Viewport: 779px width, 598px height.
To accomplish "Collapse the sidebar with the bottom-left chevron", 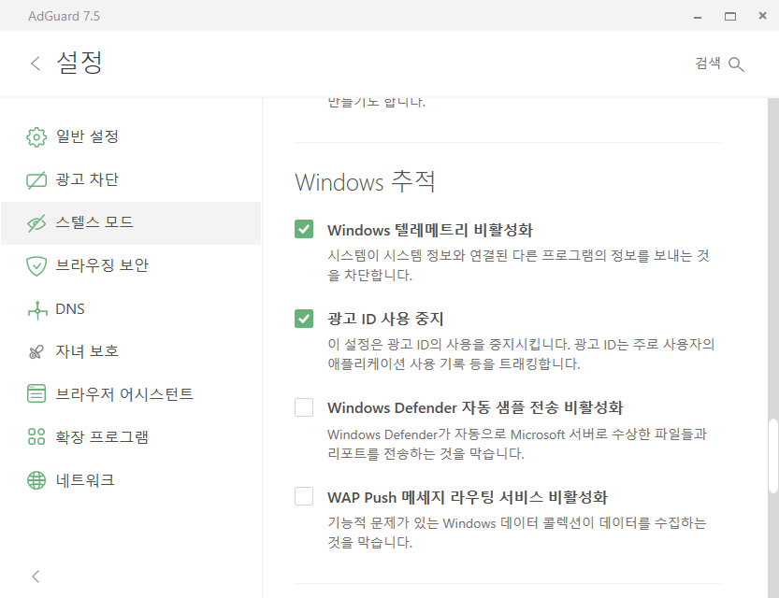I will coord(36,577).
